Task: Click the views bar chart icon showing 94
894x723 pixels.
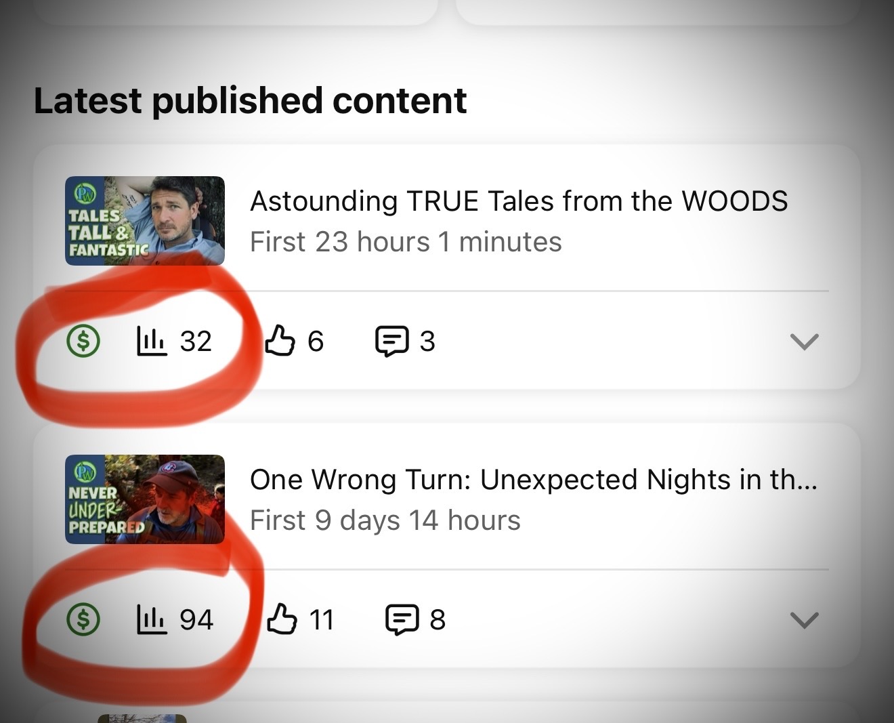Action: coord(152,619)
